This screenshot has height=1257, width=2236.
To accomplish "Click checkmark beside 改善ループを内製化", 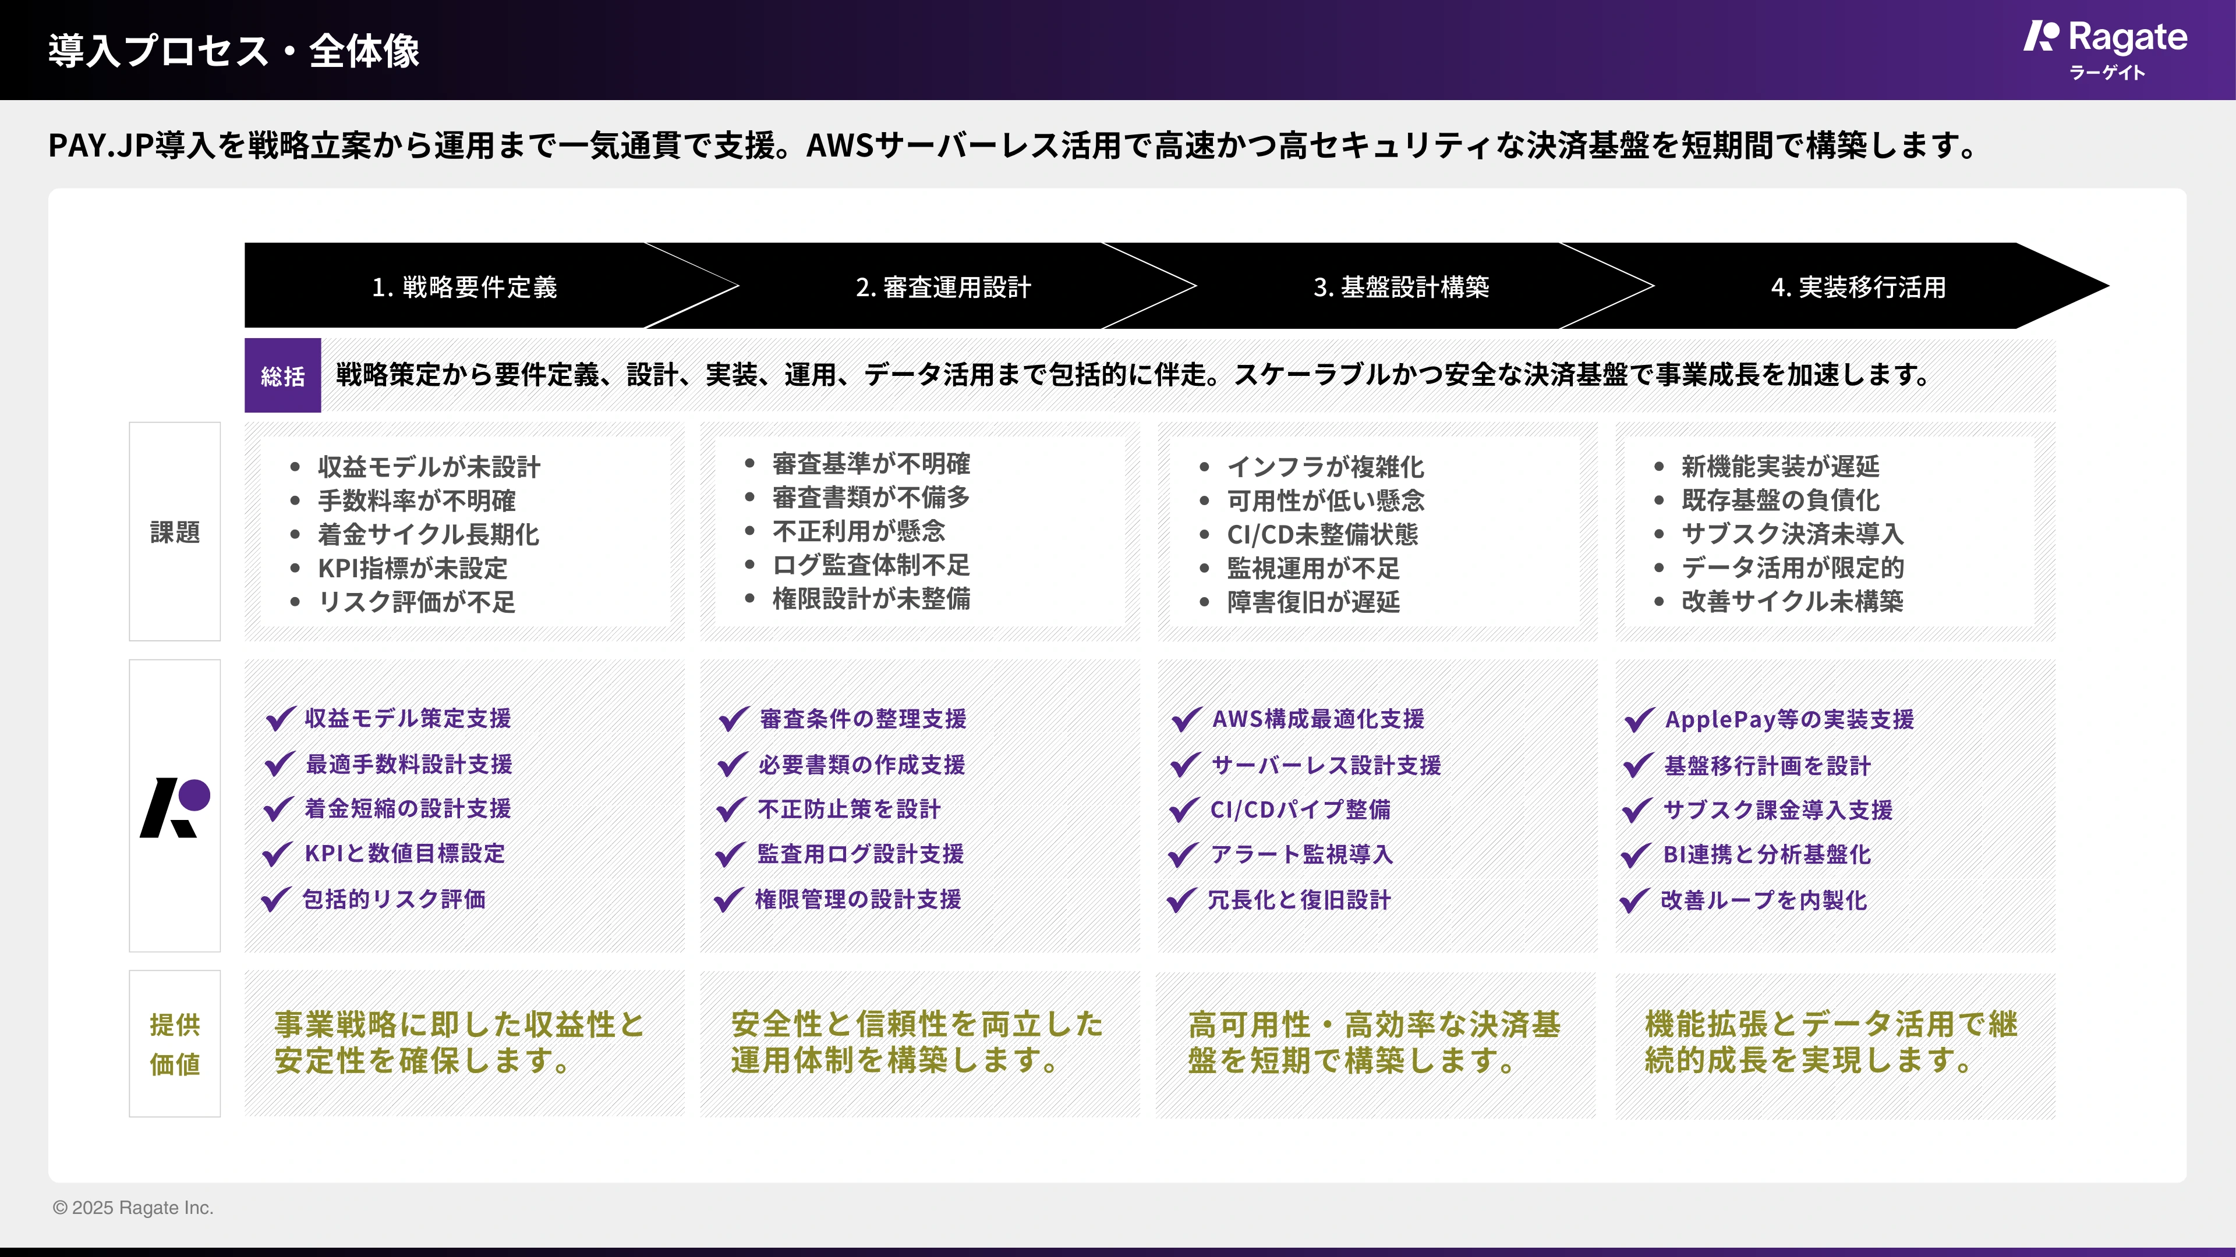I will (1635, 901).
